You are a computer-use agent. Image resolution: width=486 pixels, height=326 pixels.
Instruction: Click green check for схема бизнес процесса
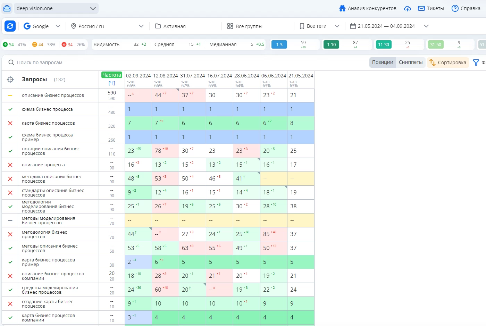coord(10,109)
